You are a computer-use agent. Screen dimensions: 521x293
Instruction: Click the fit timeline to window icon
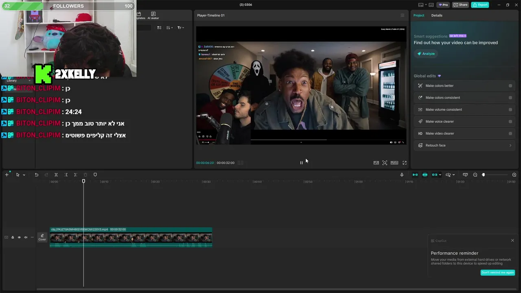click(465, 175)
